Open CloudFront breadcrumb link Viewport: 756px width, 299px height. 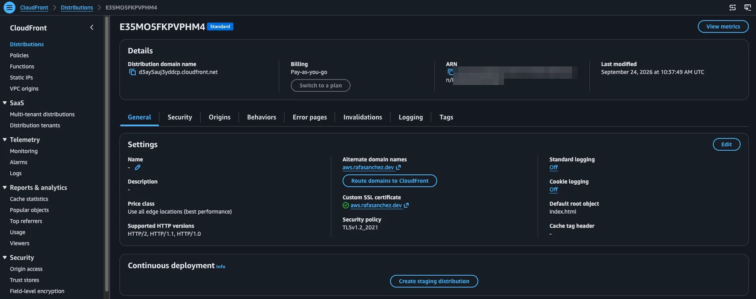[34, 8]
